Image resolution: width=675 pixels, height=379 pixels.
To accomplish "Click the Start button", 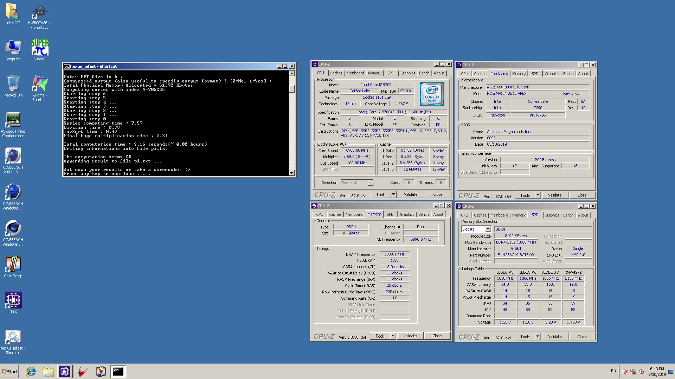I will point(9,372).
